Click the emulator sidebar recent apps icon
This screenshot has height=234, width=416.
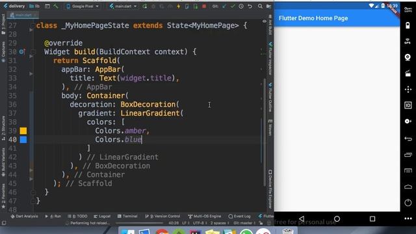tap(408, 155)
